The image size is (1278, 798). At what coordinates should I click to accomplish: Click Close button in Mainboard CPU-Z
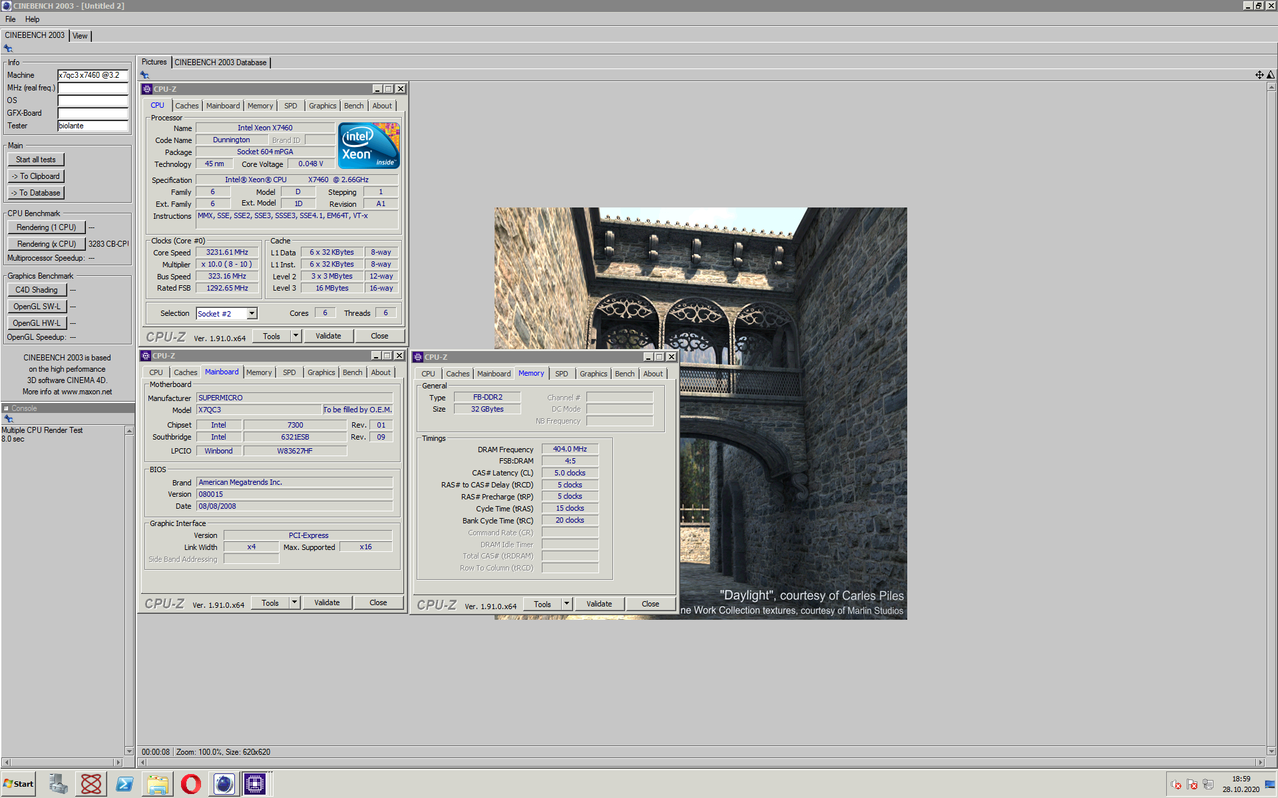click(x=378, y=602)
